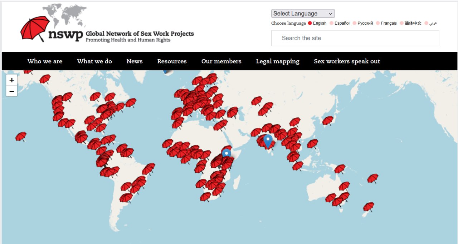
Task: Click the red umbrella marker in Hawaii
Action: click(21, 137)
